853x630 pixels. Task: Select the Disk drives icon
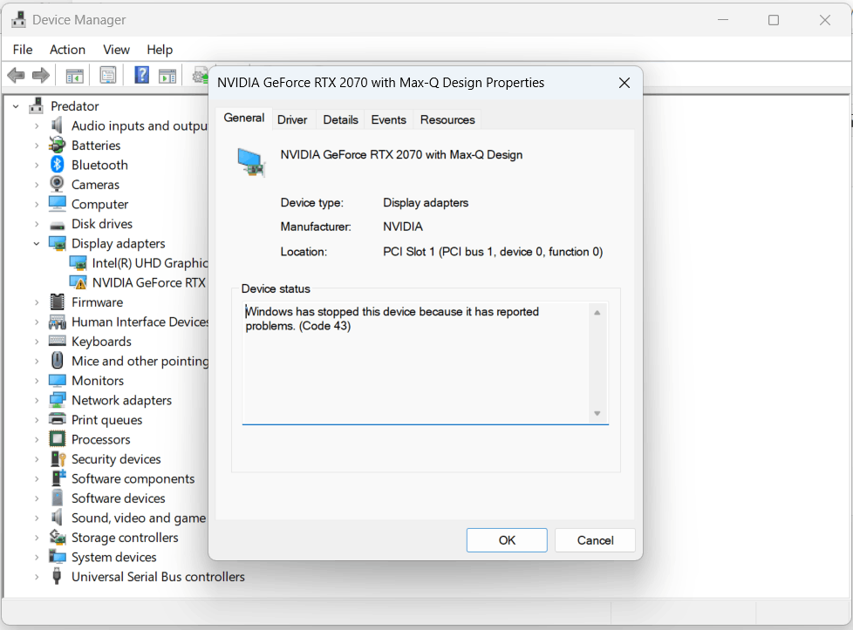point(57,225)
